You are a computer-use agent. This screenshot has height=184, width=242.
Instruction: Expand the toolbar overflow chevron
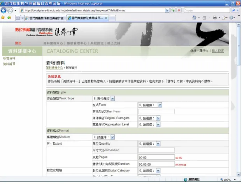(x=238, y=16)
